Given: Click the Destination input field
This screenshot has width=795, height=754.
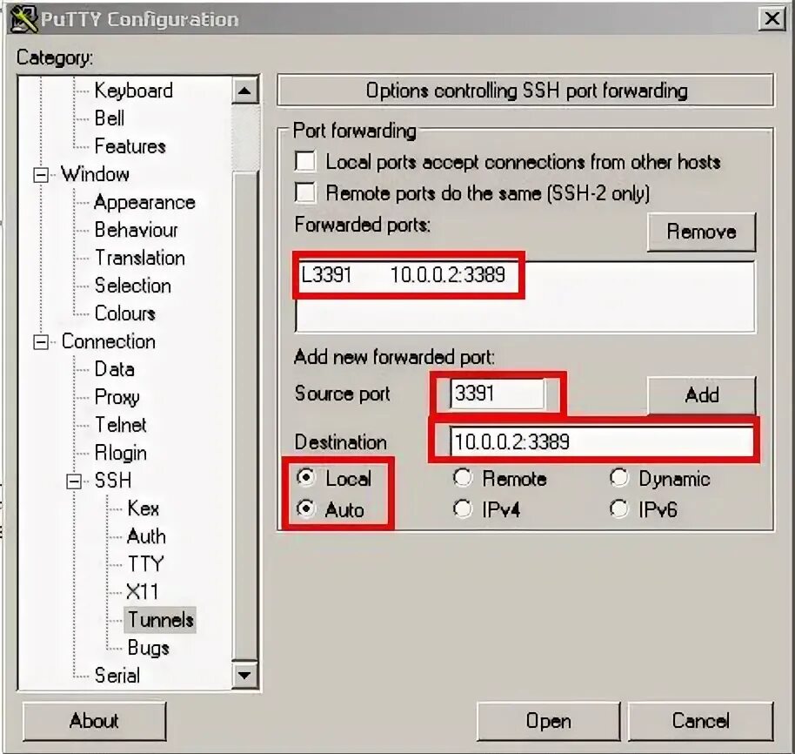Looking at the screenshot, I should [601, 441].
